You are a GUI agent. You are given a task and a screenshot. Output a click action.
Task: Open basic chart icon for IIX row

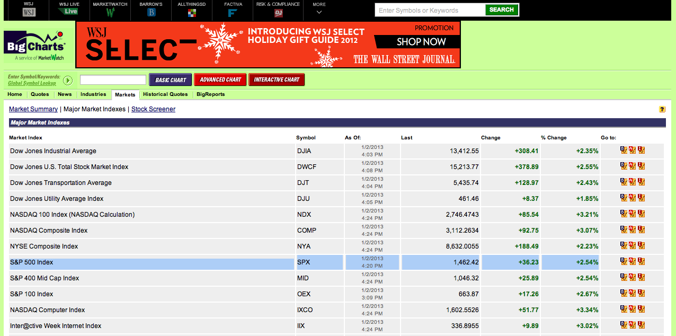pos(624,325)
